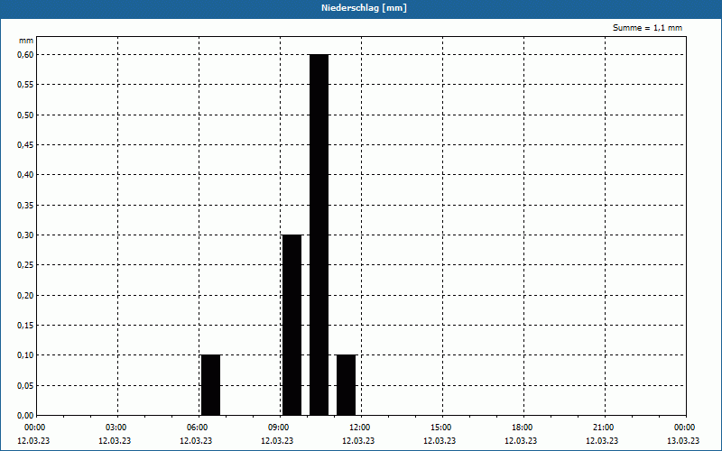The image size is (722, 451).
Task: Select the 18:00 time label
Action: pos(523,428)
